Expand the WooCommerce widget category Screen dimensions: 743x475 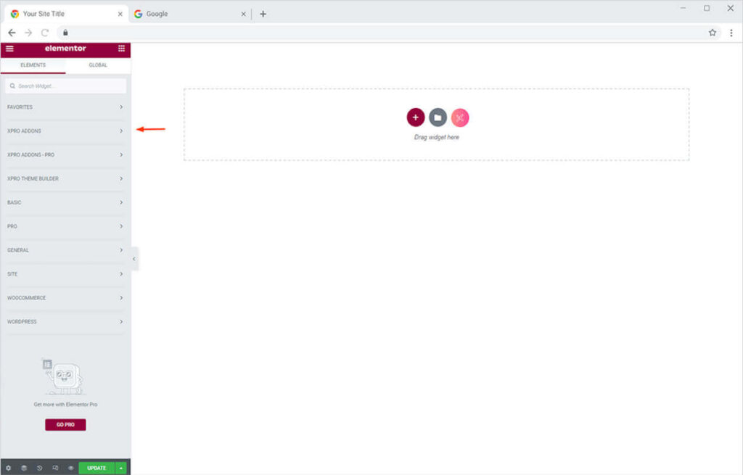[65, 298]
